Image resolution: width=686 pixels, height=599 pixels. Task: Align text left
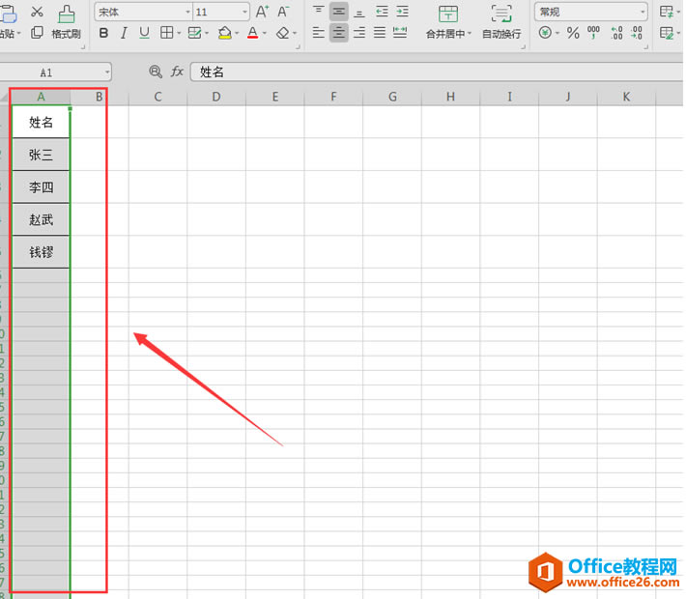pyautogui.click(x=319, y=33)
